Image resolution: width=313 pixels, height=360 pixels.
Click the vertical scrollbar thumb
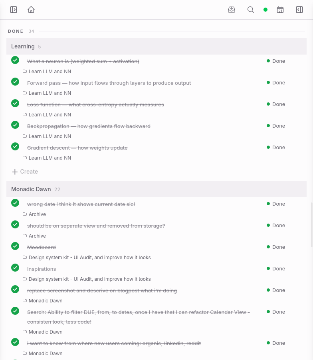point(312,224)
